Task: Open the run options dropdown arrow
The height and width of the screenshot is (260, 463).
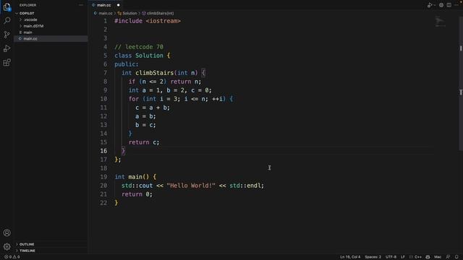Action: coord(434,5)
